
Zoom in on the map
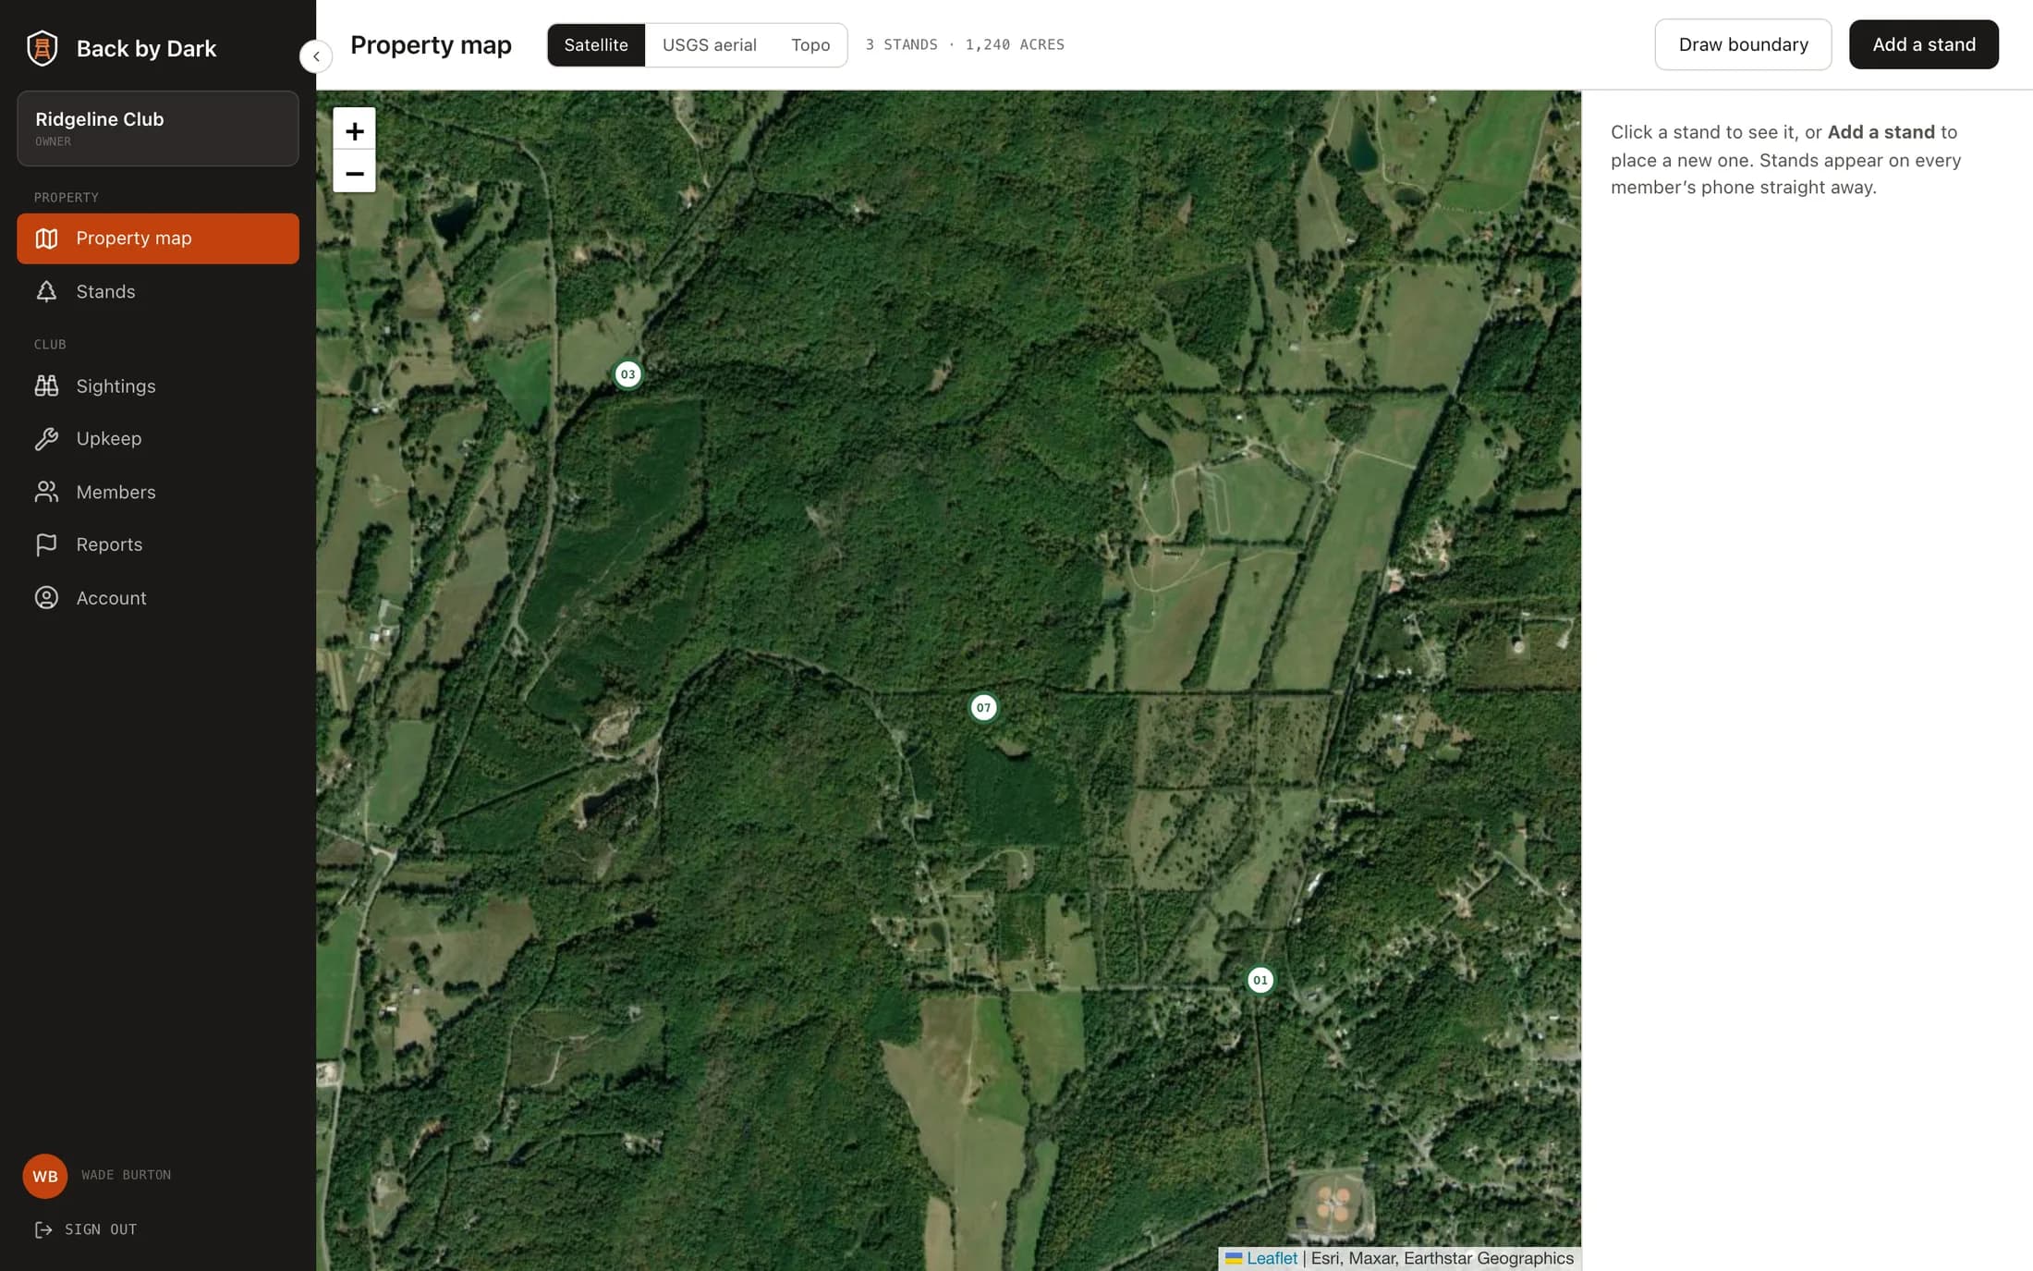[x=354, y=130]
